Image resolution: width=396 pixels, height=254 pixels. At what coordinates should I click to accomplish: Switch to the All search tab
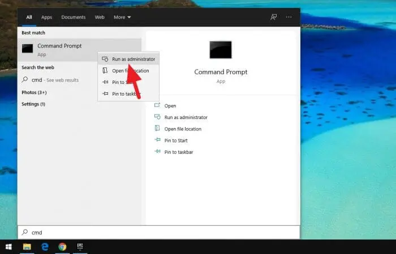click(x=29, y=17)
